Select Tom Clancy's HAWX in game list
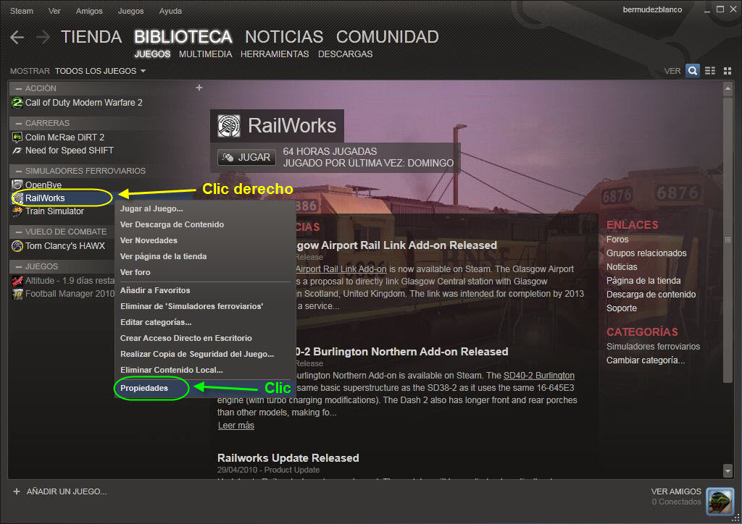This screenshot has height=524, width=742. [64, 246]
